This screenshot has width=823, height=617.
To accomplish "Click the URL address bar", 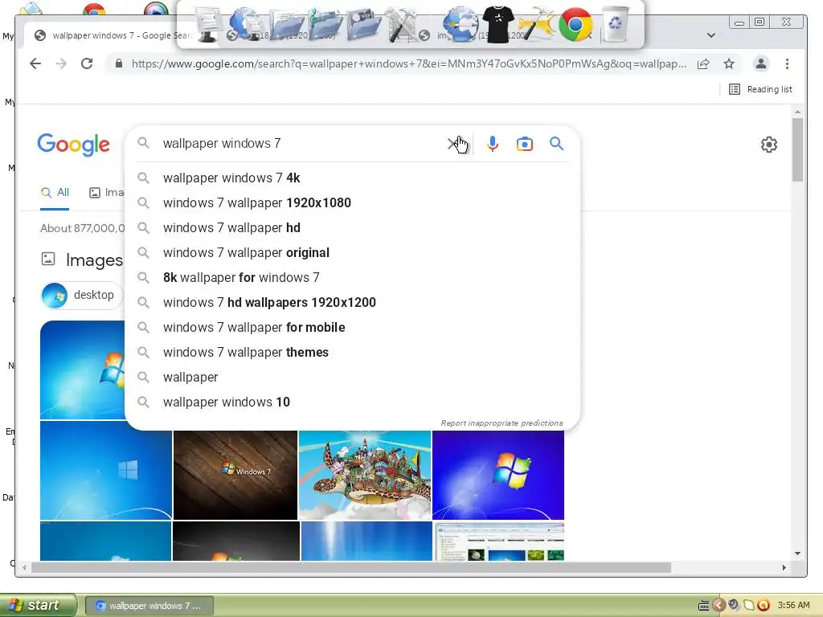I will point(408,64).
